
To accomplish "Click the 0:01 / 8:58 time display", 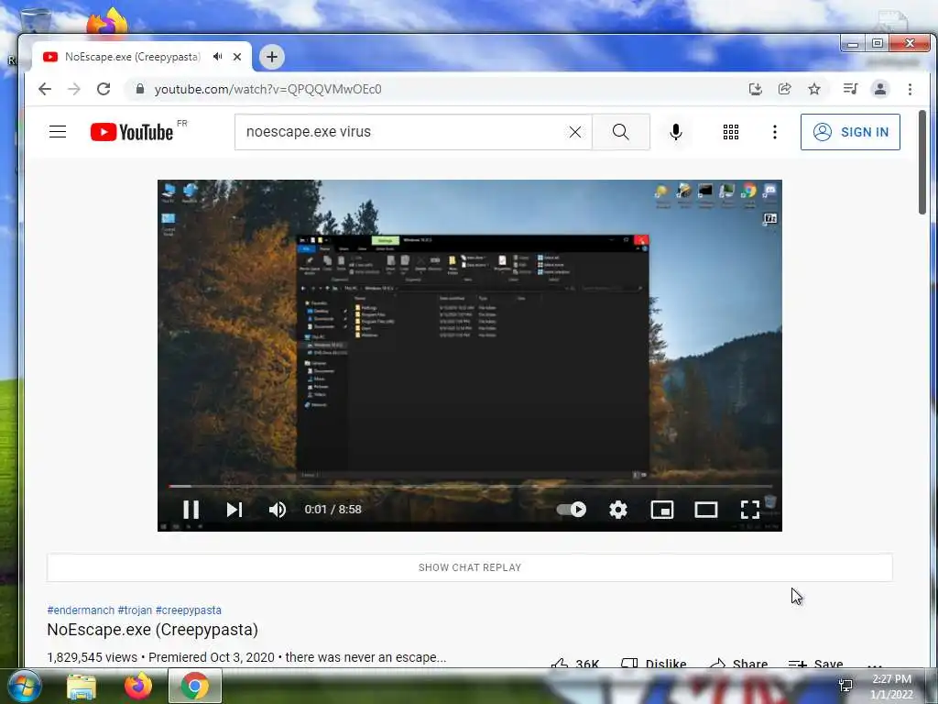I will (333, 510).
